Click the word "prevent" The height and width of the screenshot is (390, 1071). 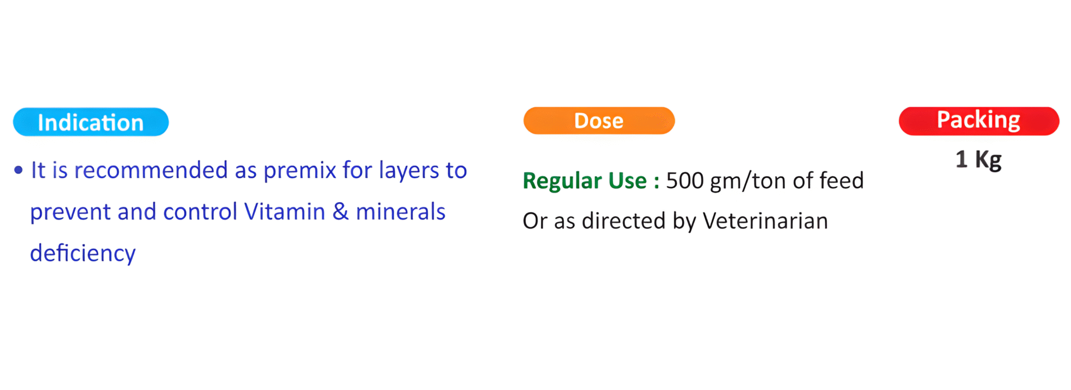click(x=70, y=212)
